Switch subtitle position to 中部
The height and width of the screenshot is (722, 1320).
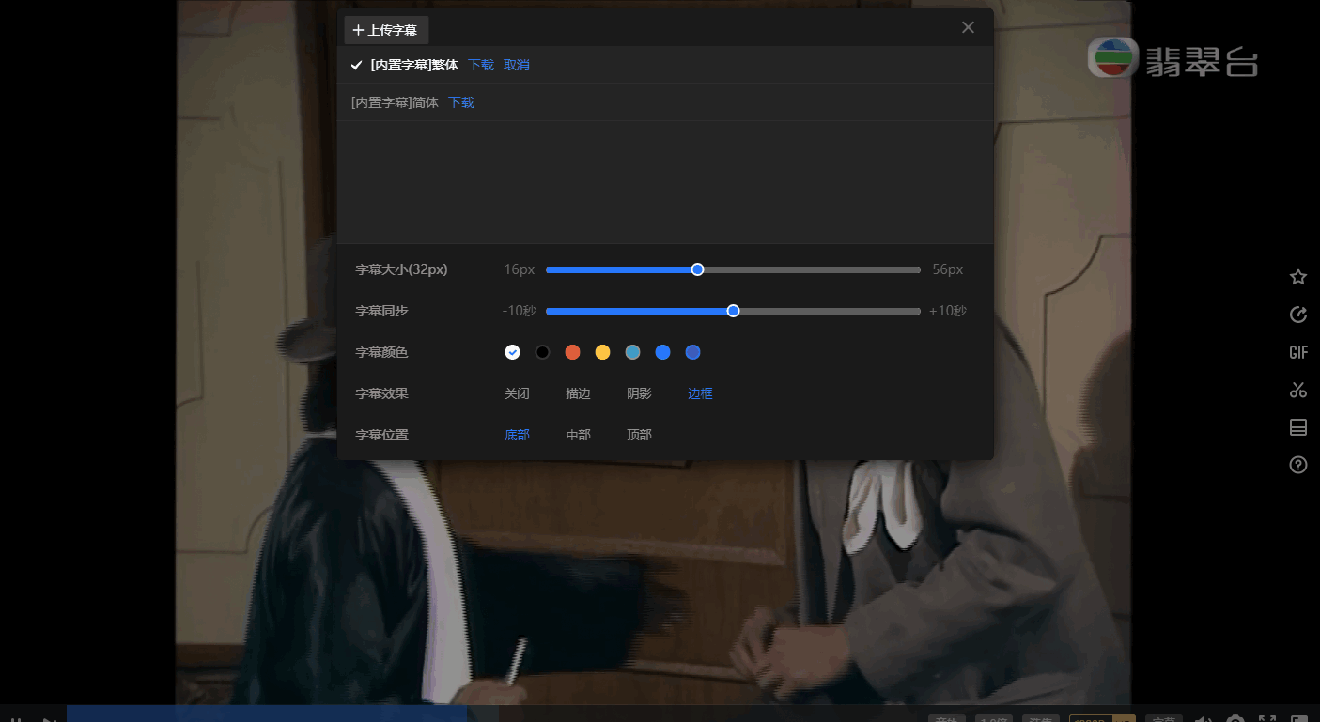pyautogui.click(x=578, y=434)
